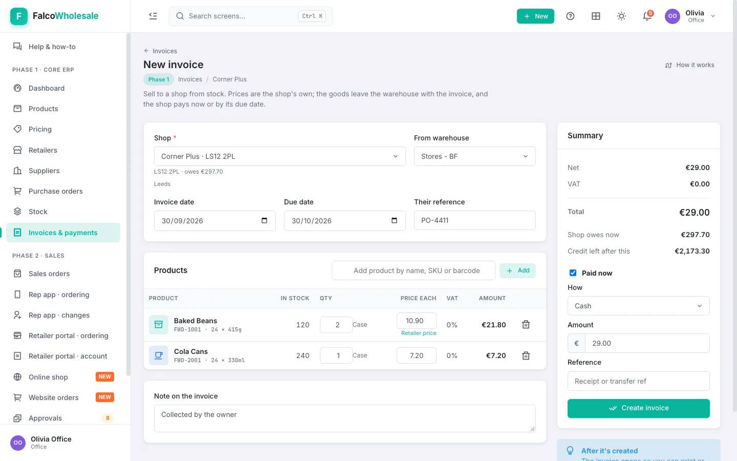
Task: Click the Baked Beans product icon
Action: tap(159, 325)
